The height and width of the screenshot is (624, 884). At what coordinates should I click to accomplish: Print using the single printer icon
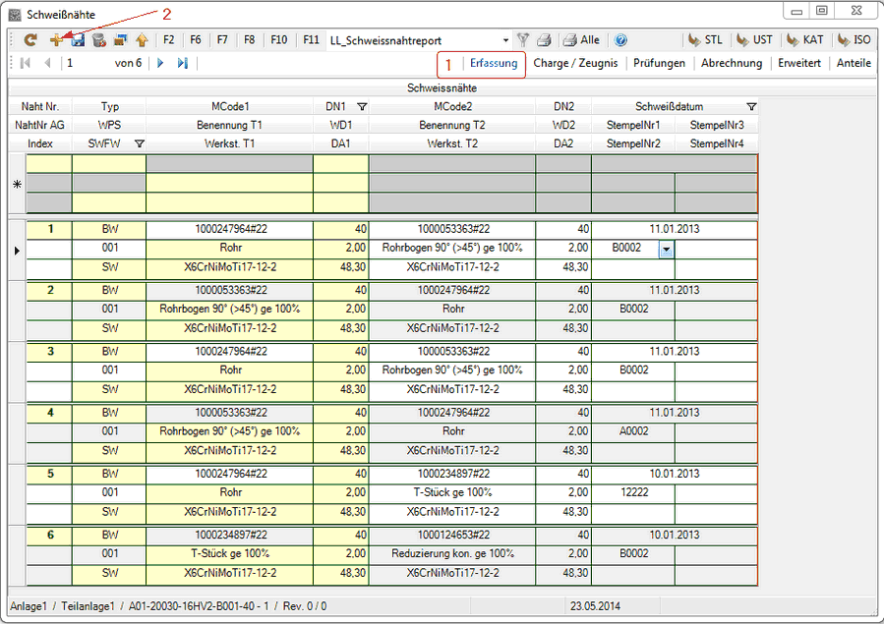click(x=544, y=40)
